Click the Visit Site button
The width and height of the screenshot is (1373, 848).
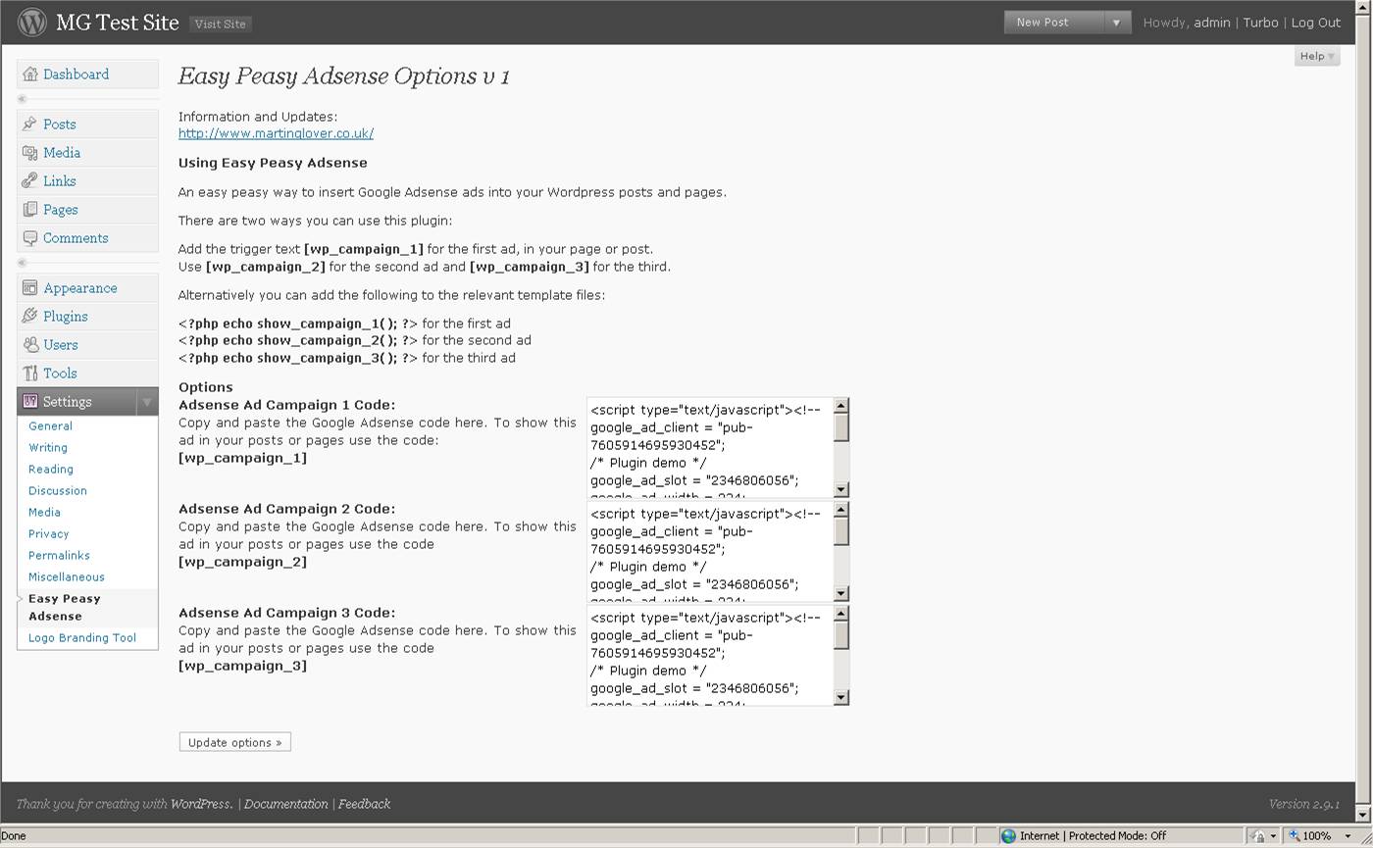click(221, 24)
